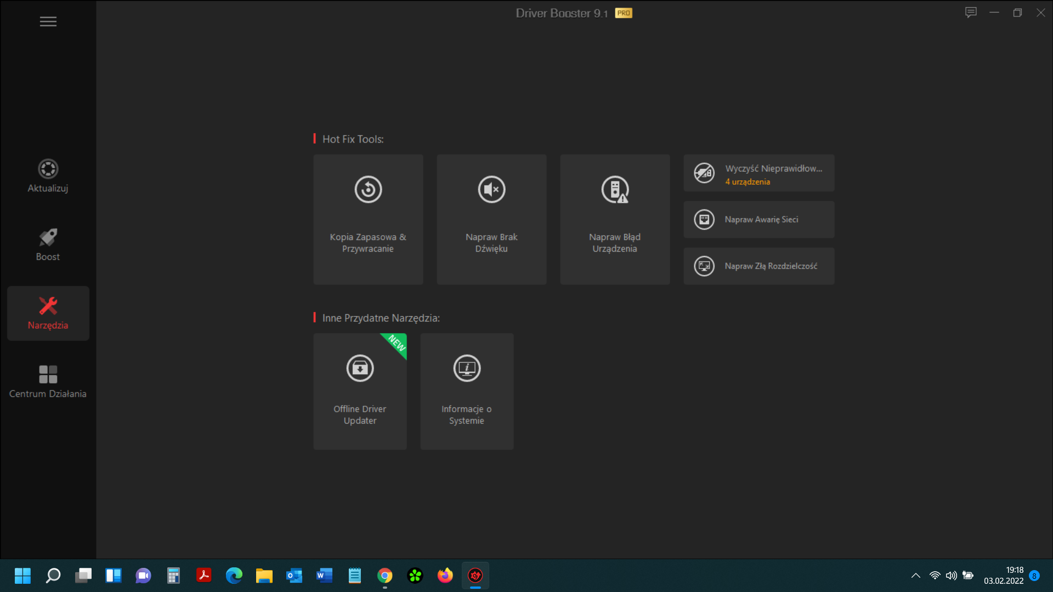Select the Narzędzia sidebar item

tap(48, 313)
